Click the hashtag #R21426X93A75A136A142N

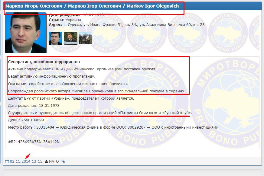point(34,142)
